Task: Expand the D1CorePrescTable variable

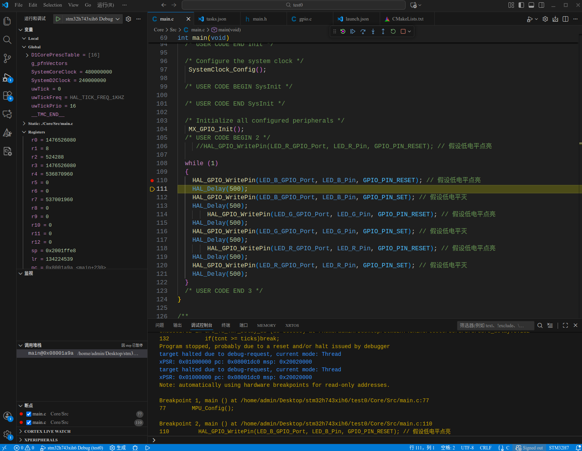Action: click(x=27, y=55)
